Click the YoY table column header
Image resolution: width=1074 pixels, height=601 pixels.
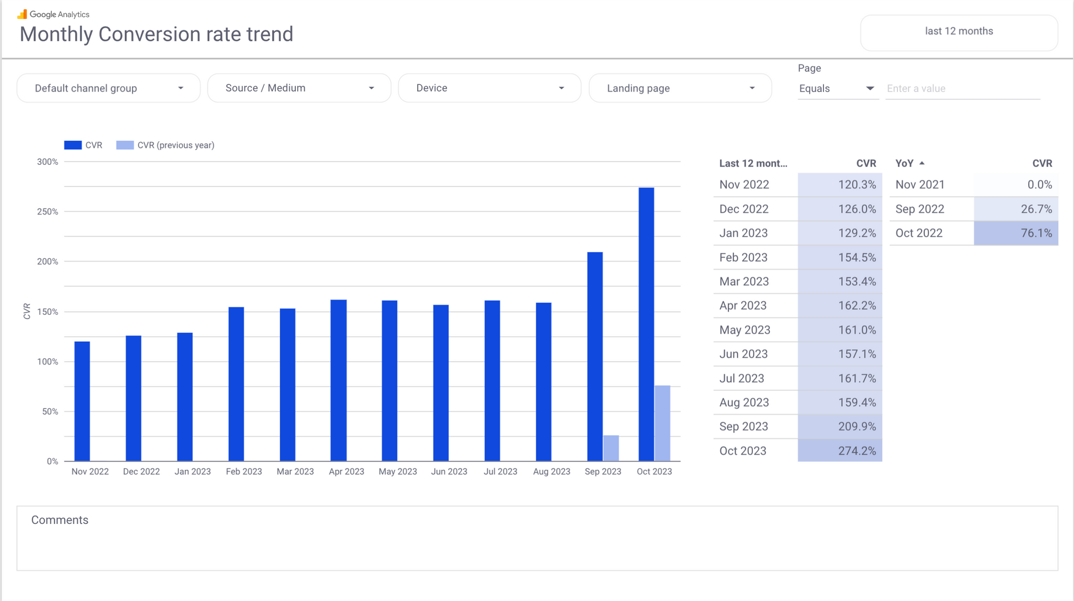(904, 164)
